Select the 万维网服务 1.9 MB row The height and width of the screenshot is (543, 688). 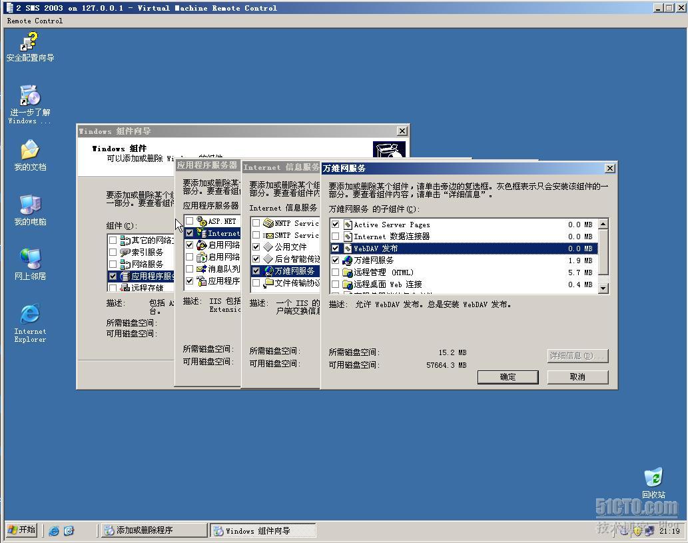(x=464, y=261)
